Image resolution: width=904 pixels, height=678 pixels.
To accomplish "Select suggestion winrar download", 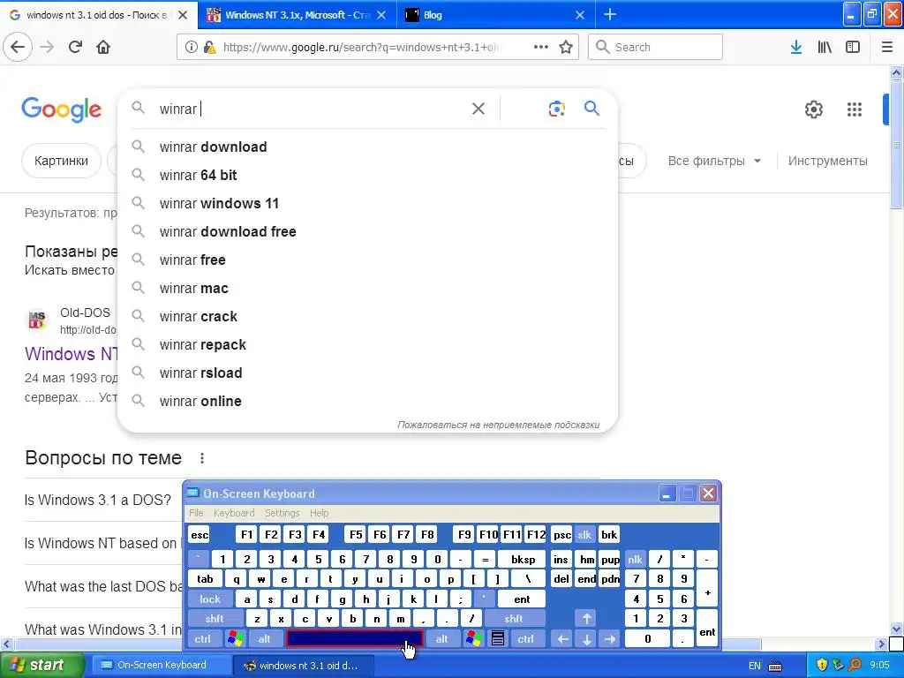I will pos(367,147).
